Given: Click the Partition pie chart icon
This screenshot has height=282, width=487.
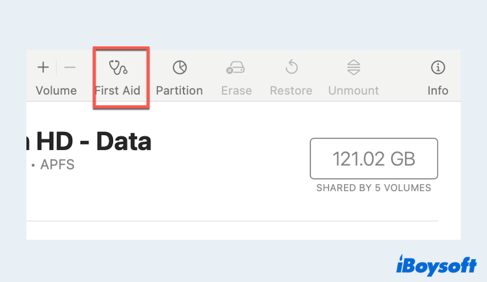Looking at the screenshot, I should pyautogui.click(x=179, y=67).
